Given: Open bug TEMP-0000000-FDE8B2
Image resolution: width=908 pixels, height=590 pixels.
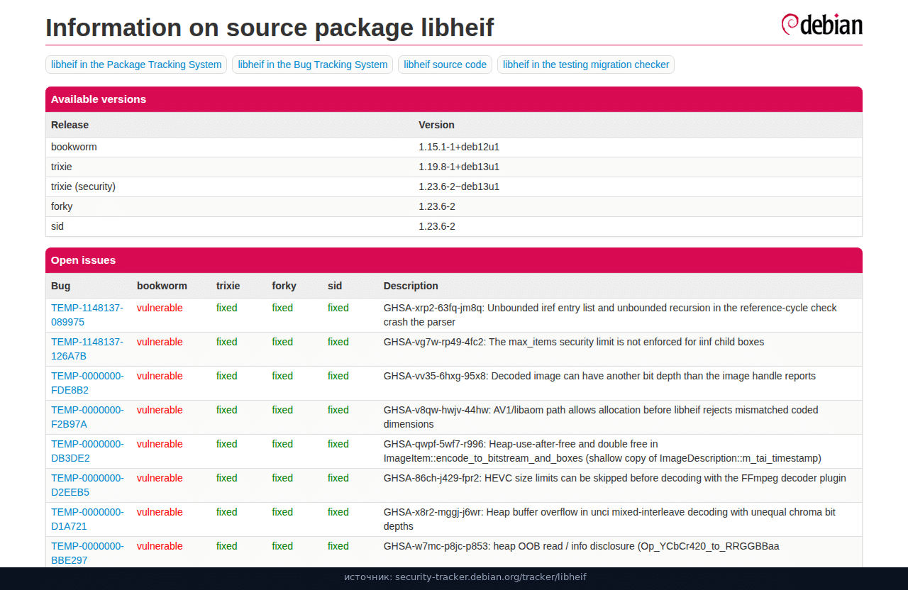Looking at the screenshot, I should [87, 383].
